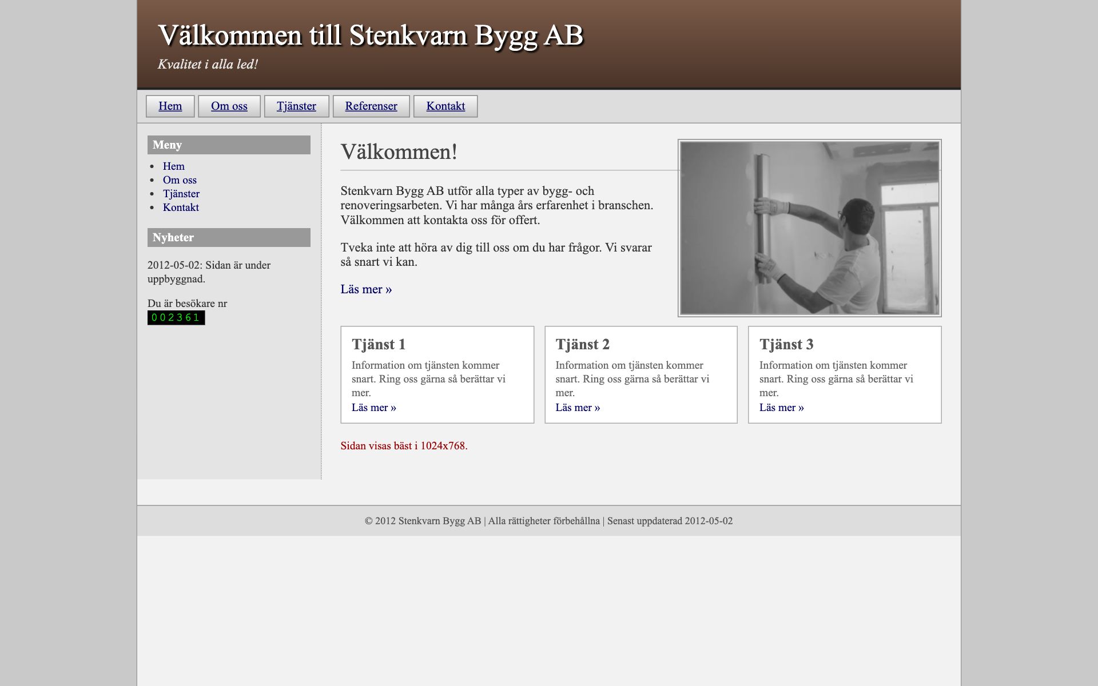Click the Tjänst 1 heading
Image resolution: width=1098 pixels, height=686 pixels.
(379, 344)
